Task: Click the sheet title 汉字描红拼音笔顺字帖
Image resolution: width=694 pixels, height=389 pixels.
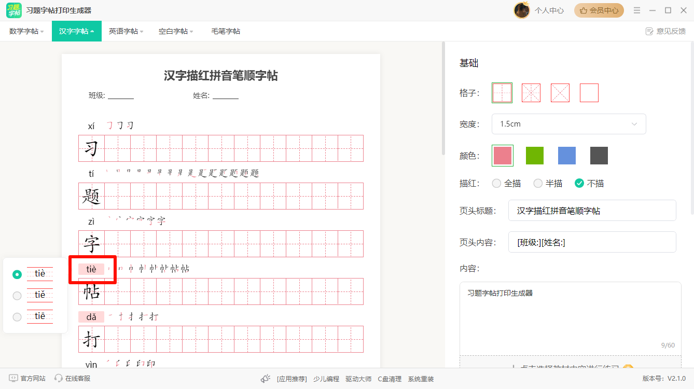Action: 221,76
